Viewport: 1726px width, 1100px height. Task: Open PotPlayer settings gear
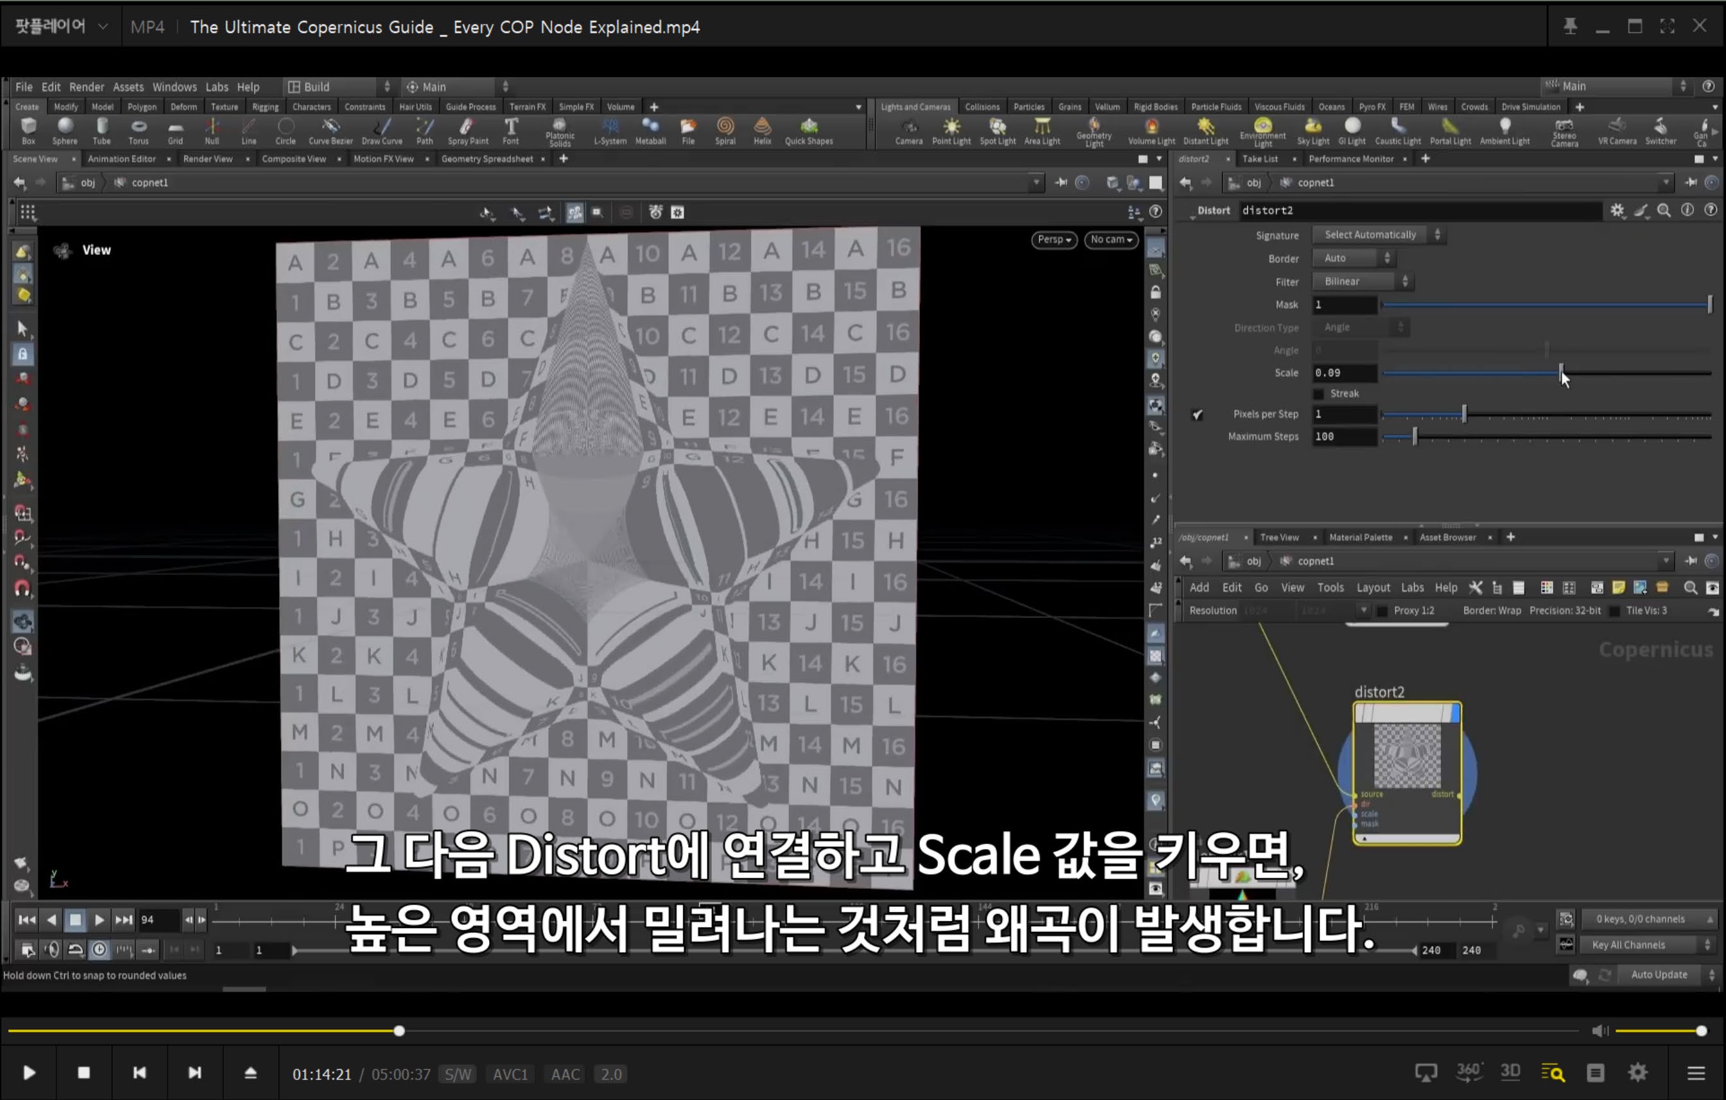(x=1638, y=1073)
